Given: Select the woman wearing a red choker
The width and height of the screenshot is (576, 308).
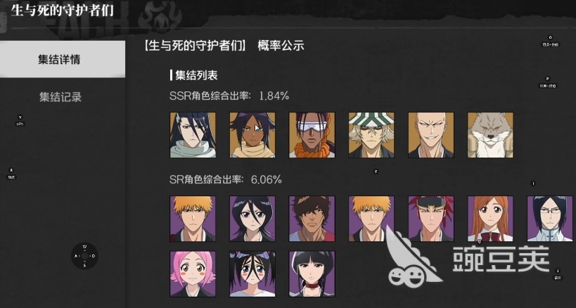Looking at the screenshot, I should pos(312,274).
